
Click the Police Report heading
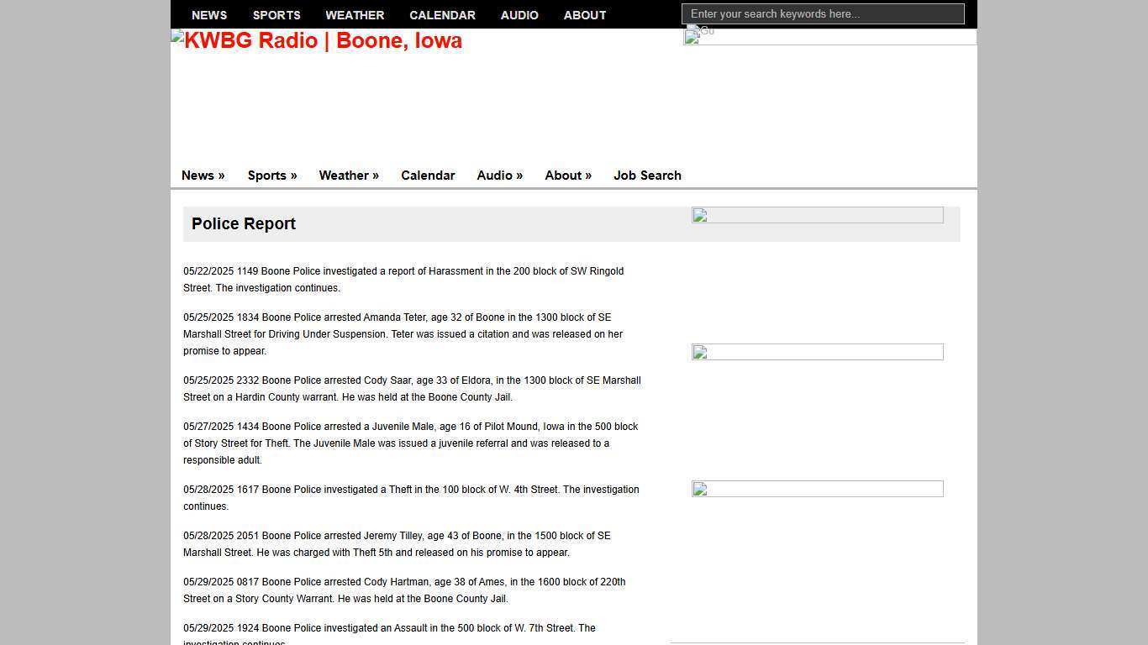(x=244, y=223)
